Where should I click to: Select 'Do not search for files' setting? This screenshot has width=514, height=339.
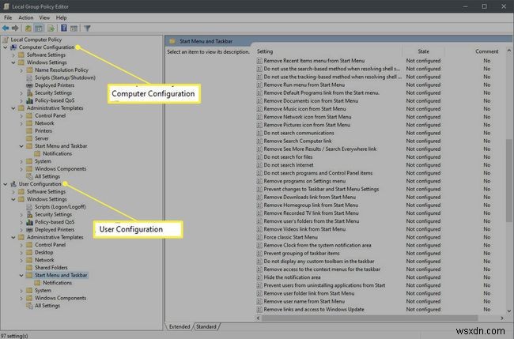coord(288,157)
